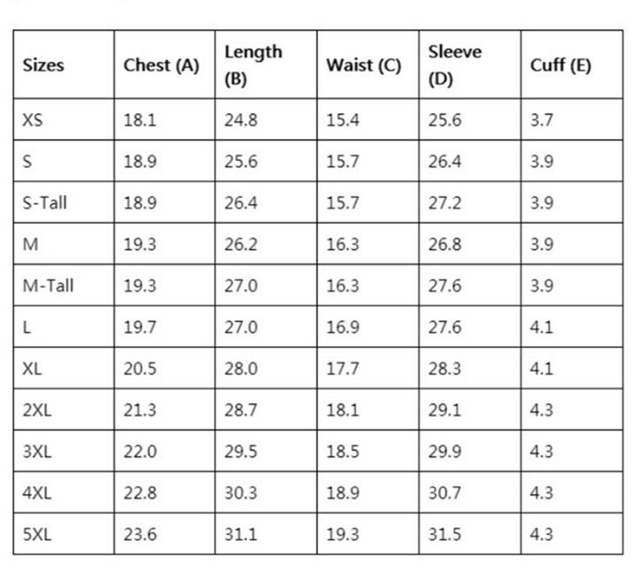Click the XL waist value 17.7
634x577 pixels.
343,368
